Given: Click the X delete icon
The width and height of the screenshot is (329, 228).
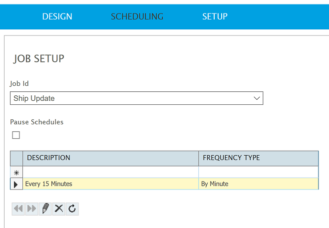Looking at the screenshot, I should (59, 209).
